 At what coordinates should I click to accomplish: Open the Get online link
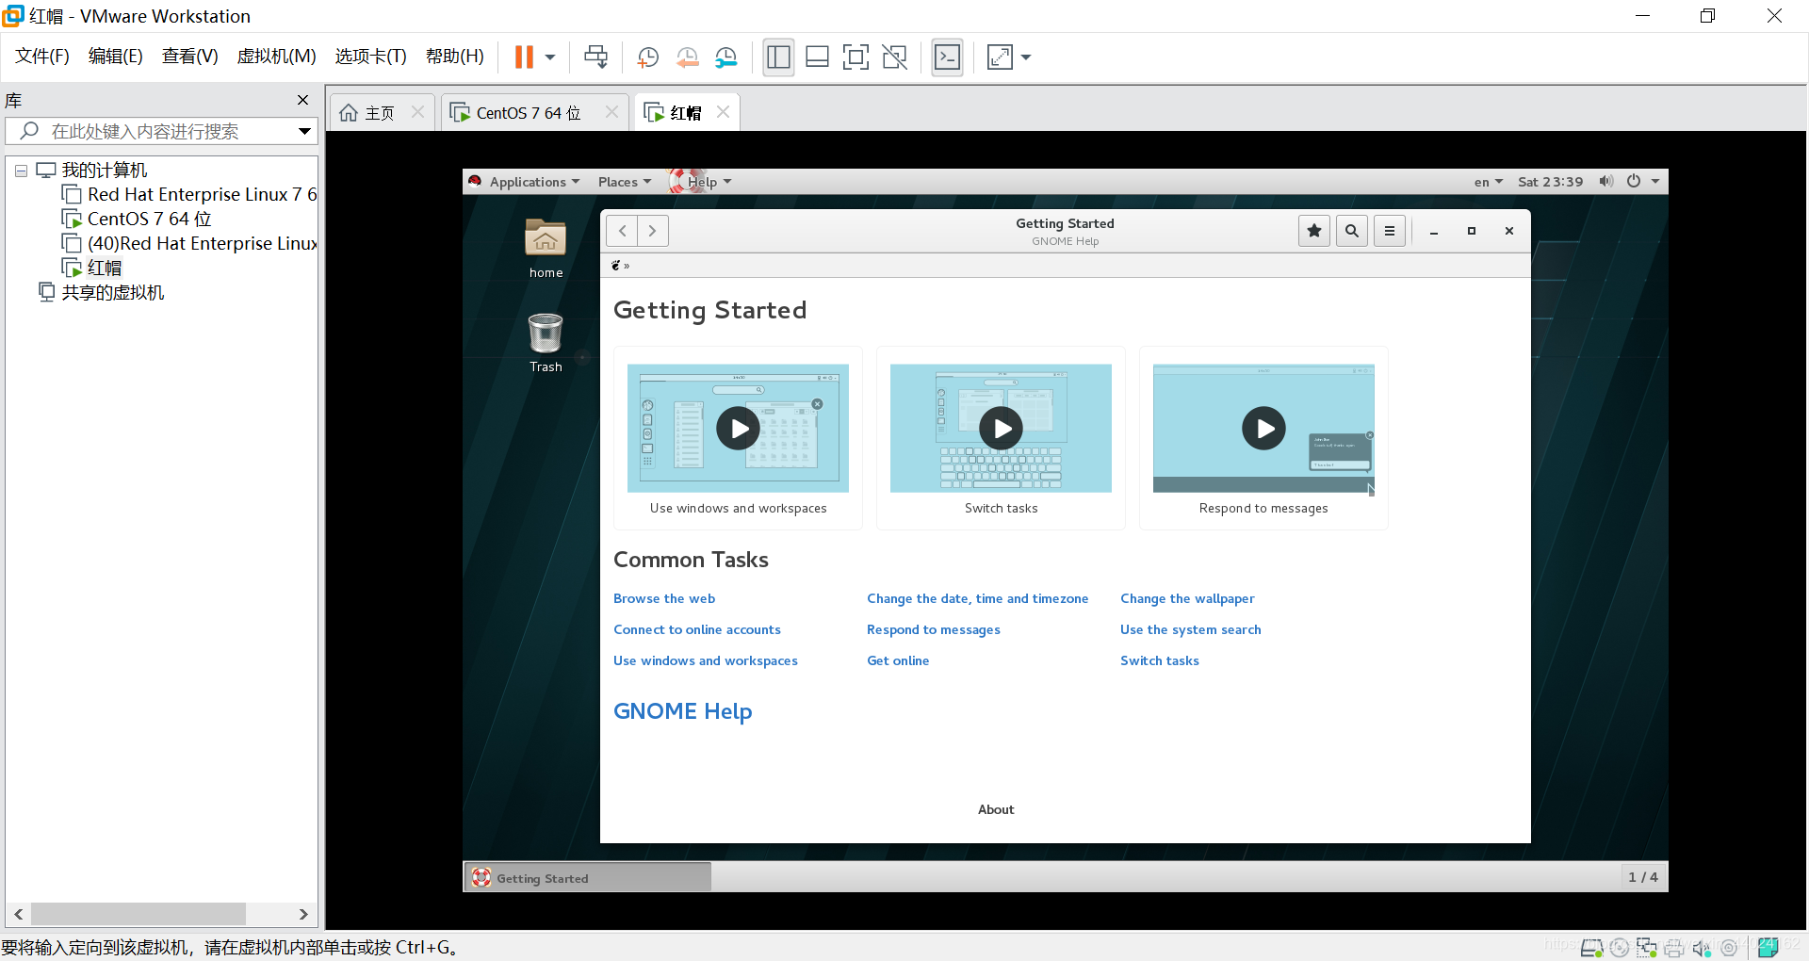[x=898, y=660]
